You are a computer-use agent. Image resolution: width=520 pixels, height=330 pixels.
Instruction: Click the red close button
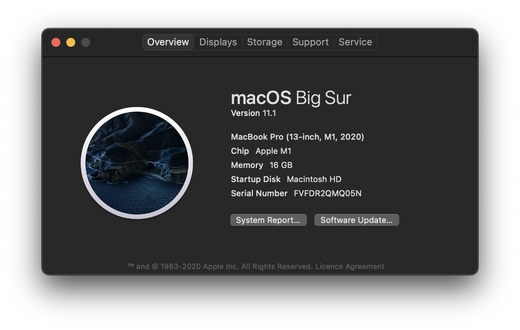point(56,42)
